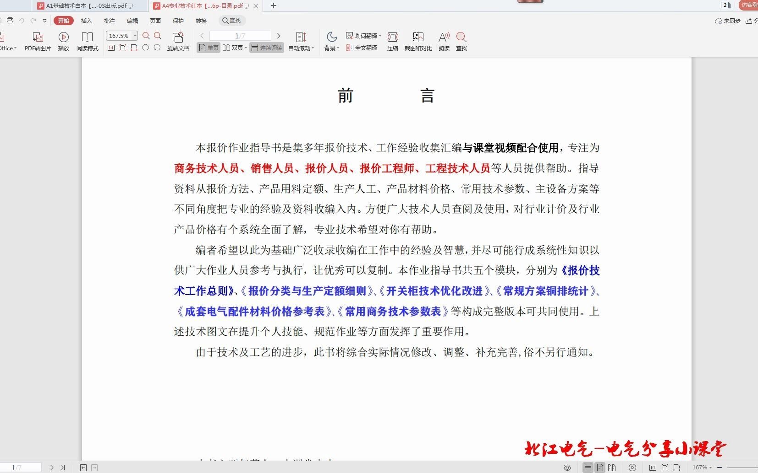This screenshot has height=473, width=758.
Task: Click 朗读 read aloud tool
Action: pyautogui.click(x=444, y=41)
